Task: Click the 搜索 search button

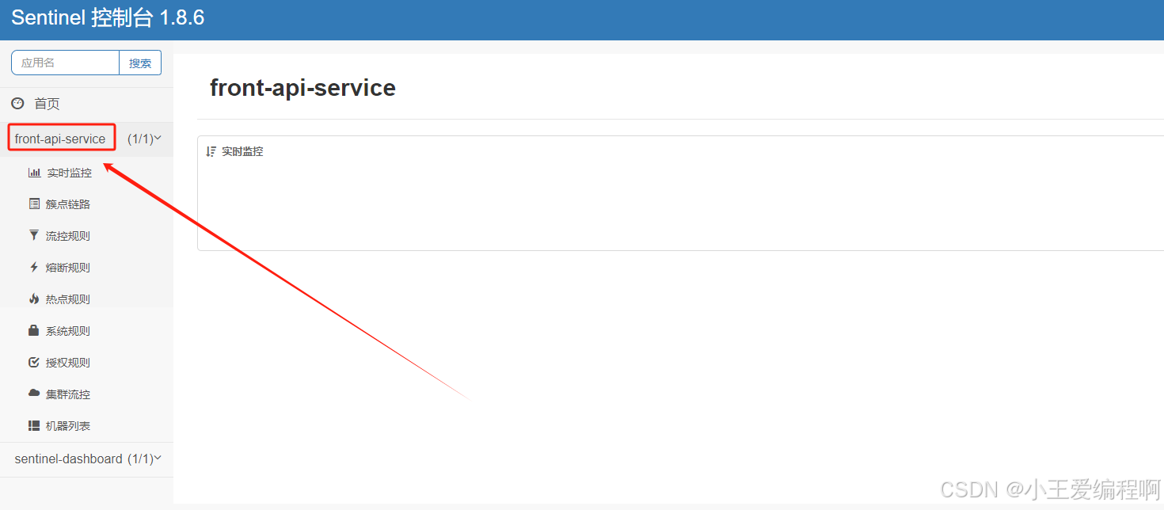Action: pos(140,63)
